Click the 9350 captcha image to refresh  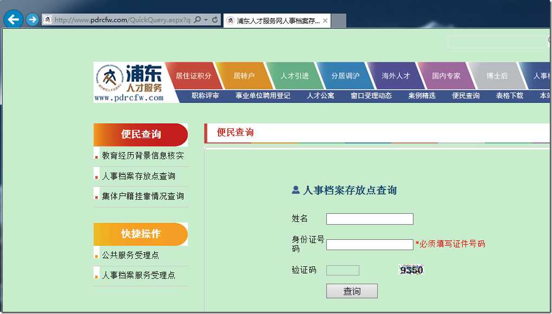pos(411,270)
